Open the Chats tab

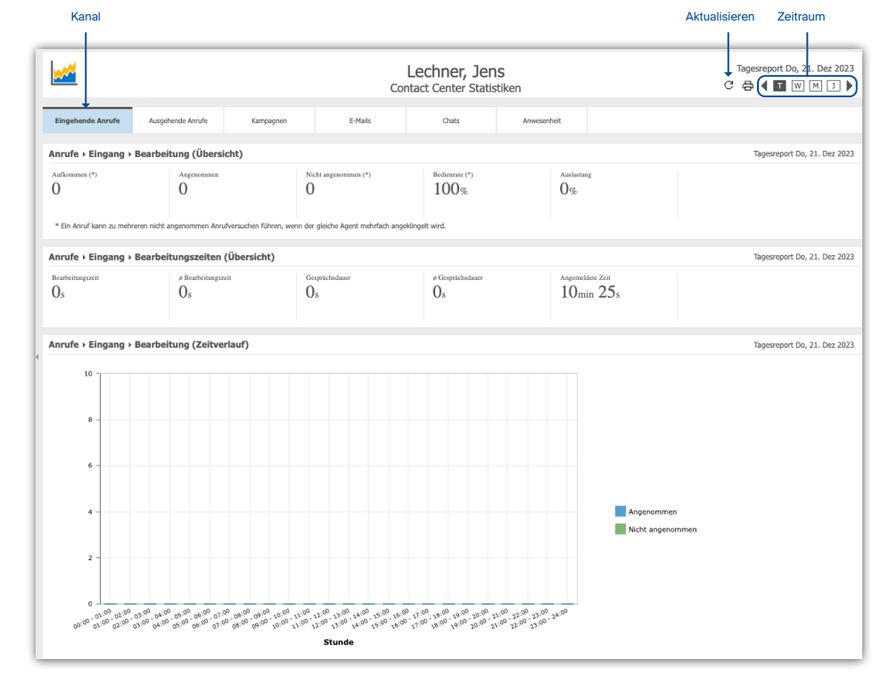coord(450,120)
